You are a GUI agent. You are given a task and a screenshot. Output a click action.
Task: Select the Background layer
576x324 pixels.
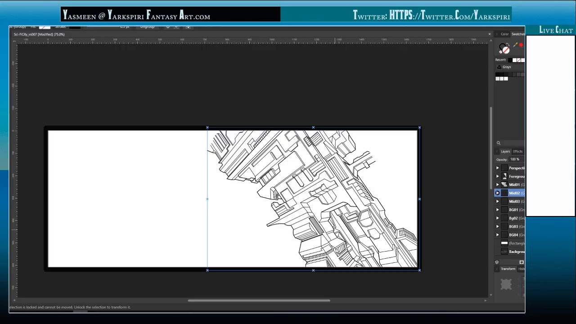[x=510, y=252]
